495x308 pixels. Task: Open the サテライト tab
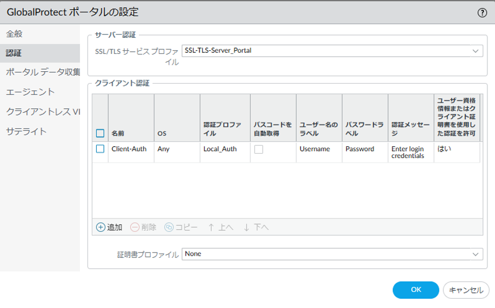(26, 131)
